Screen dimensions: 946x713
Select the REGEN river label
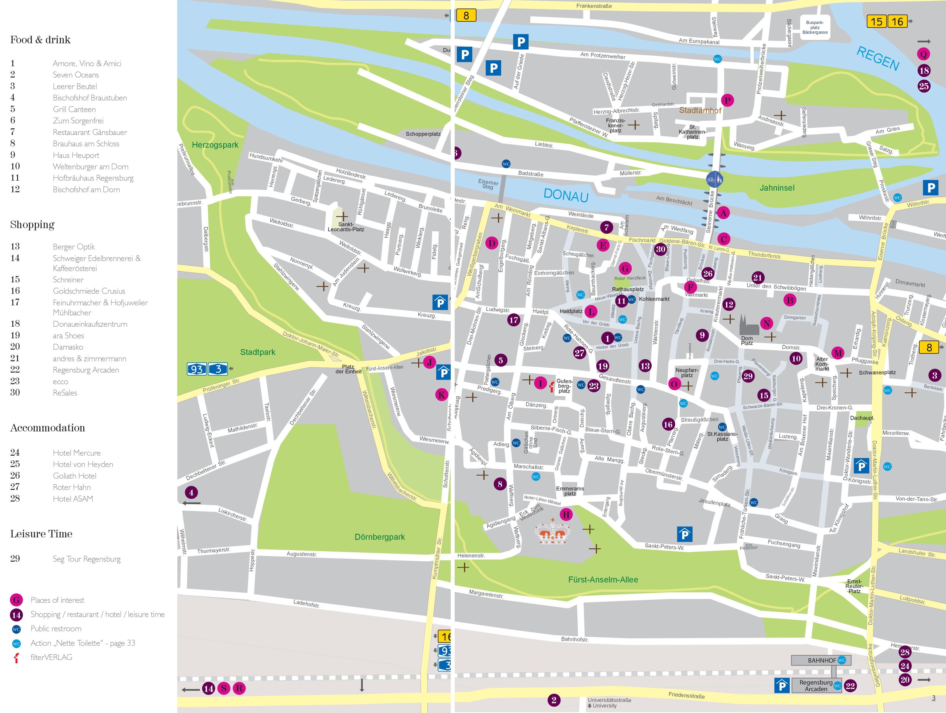(x=878, y=58)
